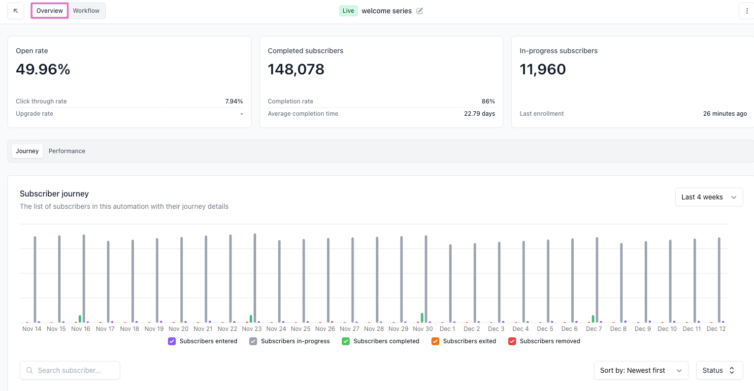Hide Subscribers removed series via checkbox

coord(512,341)
